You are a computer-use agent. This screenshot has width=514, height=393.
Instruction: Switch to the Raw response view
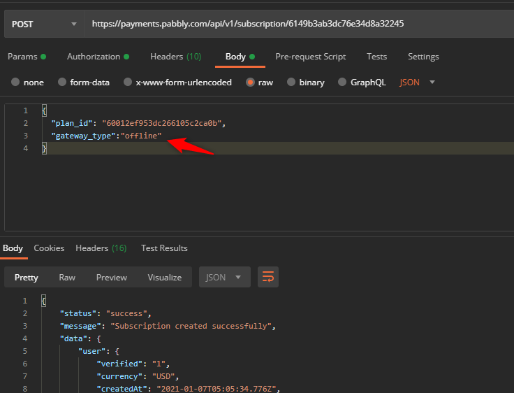67,278
